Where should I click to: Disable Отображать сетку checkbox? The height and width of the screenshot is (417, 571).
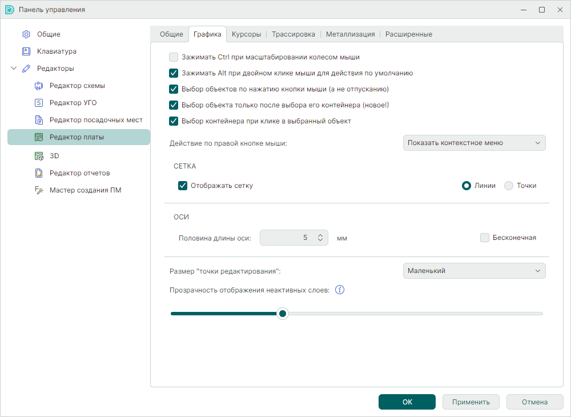(x=183, y=186)
